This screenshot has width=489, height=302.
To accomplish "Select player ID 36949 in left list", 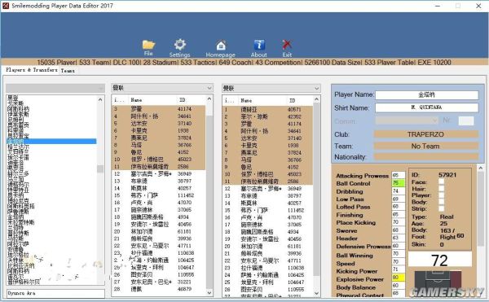I will pyautogui.click(x=158, y=173).
